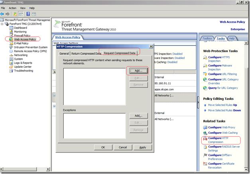Click the tasks pane scroll-up arrow
Viewport: 250px width, 174px height.
click(x=246, y=43)
